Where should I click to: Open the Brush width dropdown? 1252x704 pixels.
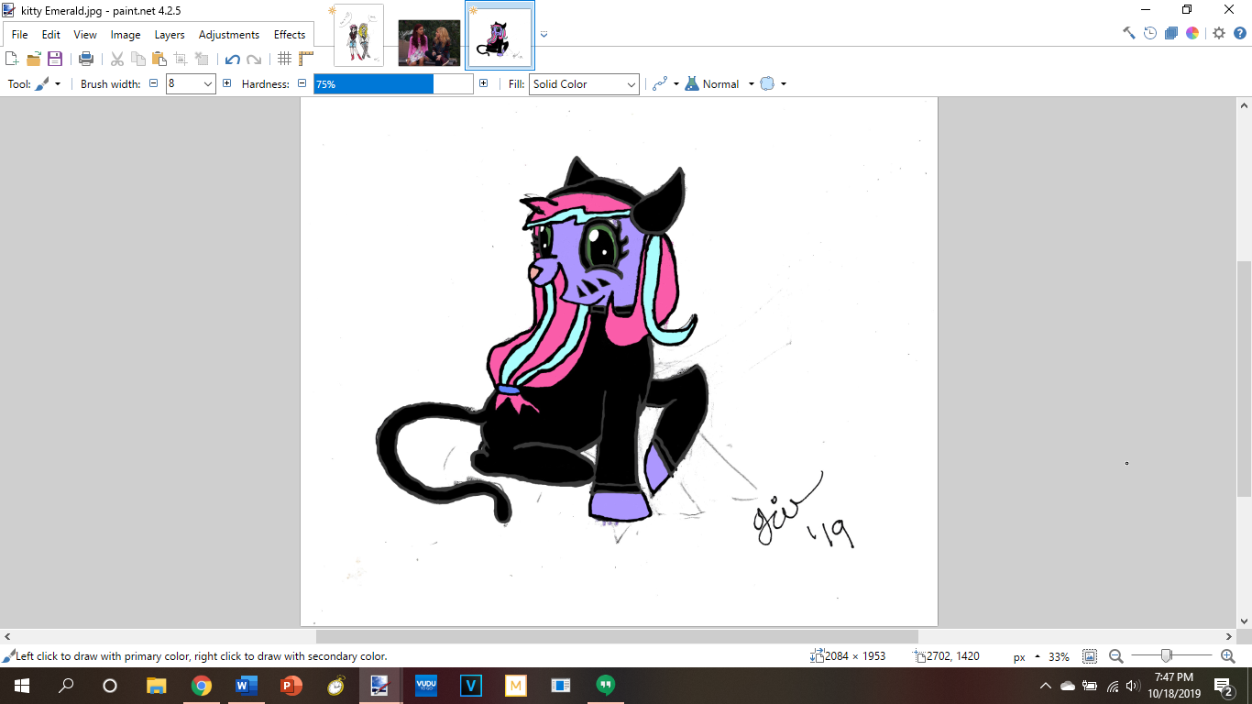[208, 84]
